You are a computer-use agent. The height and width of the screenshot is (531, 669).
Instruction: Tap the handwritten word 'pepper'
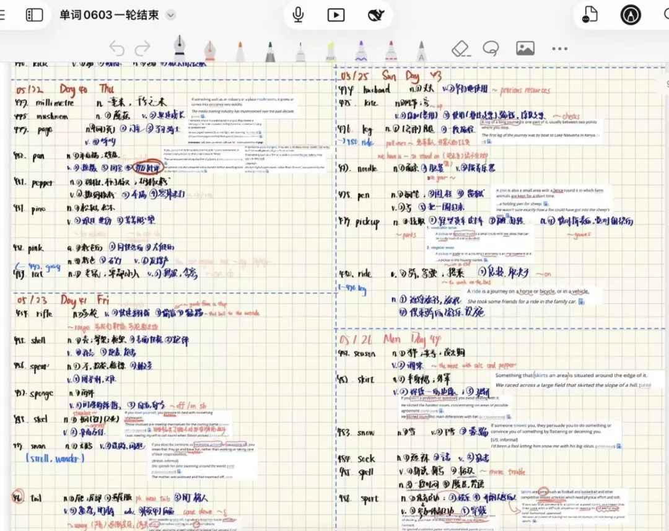[x=43, y=183]
